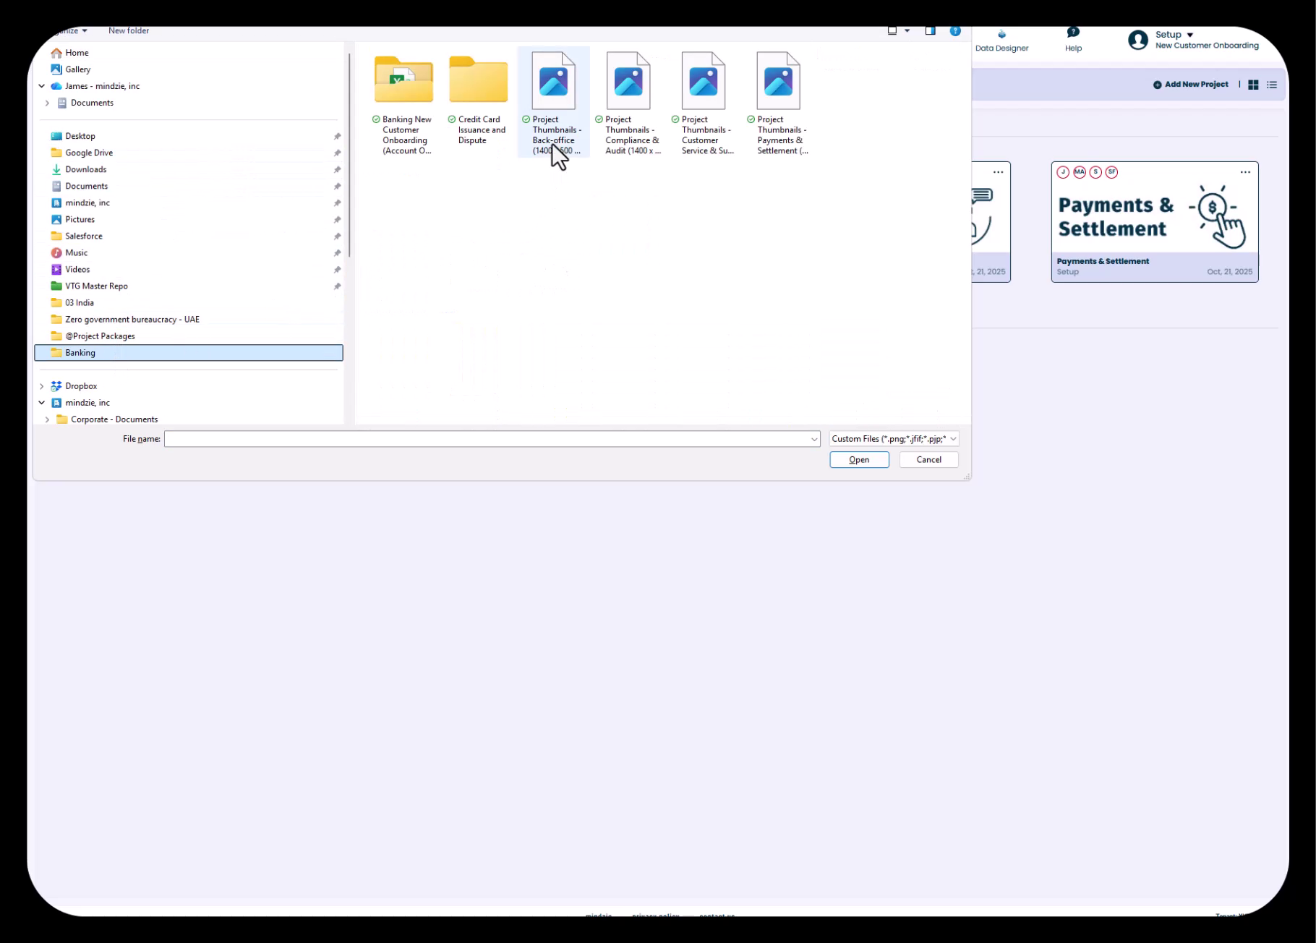Viewport: 1316px width, 943px height.
Task: Click the Open button
Action: [859, 460]
